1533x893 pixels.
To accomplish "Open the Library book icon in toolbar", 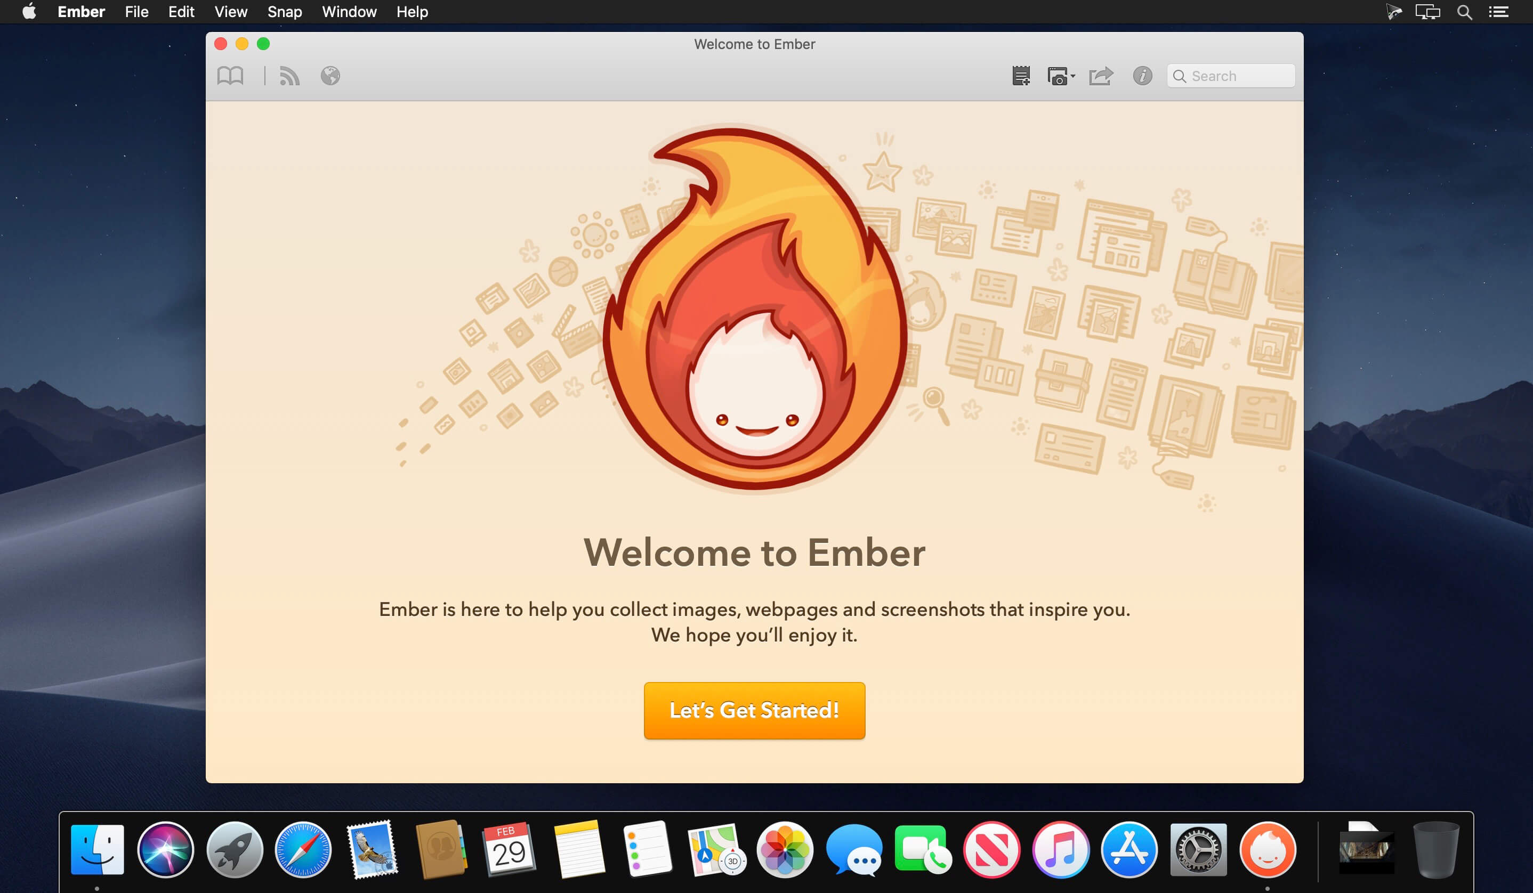I will pos(230,76).
